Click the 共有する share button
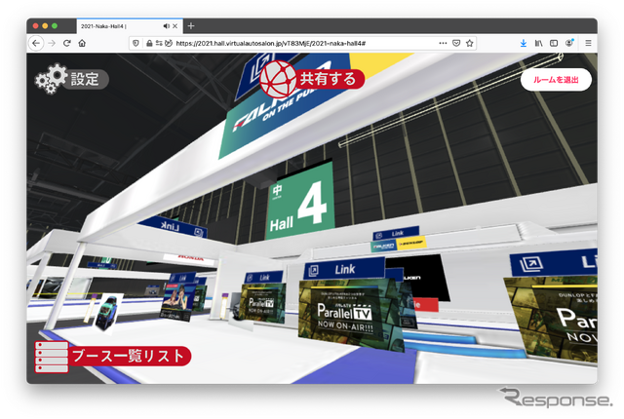This screenshot has width=624, height=419. pyautogui.click(x=312, y=79)
